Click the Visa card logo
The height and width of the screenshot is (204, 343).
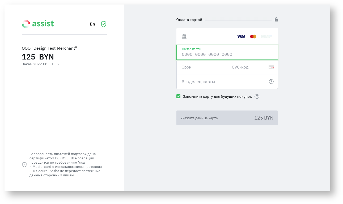[241, 37]
